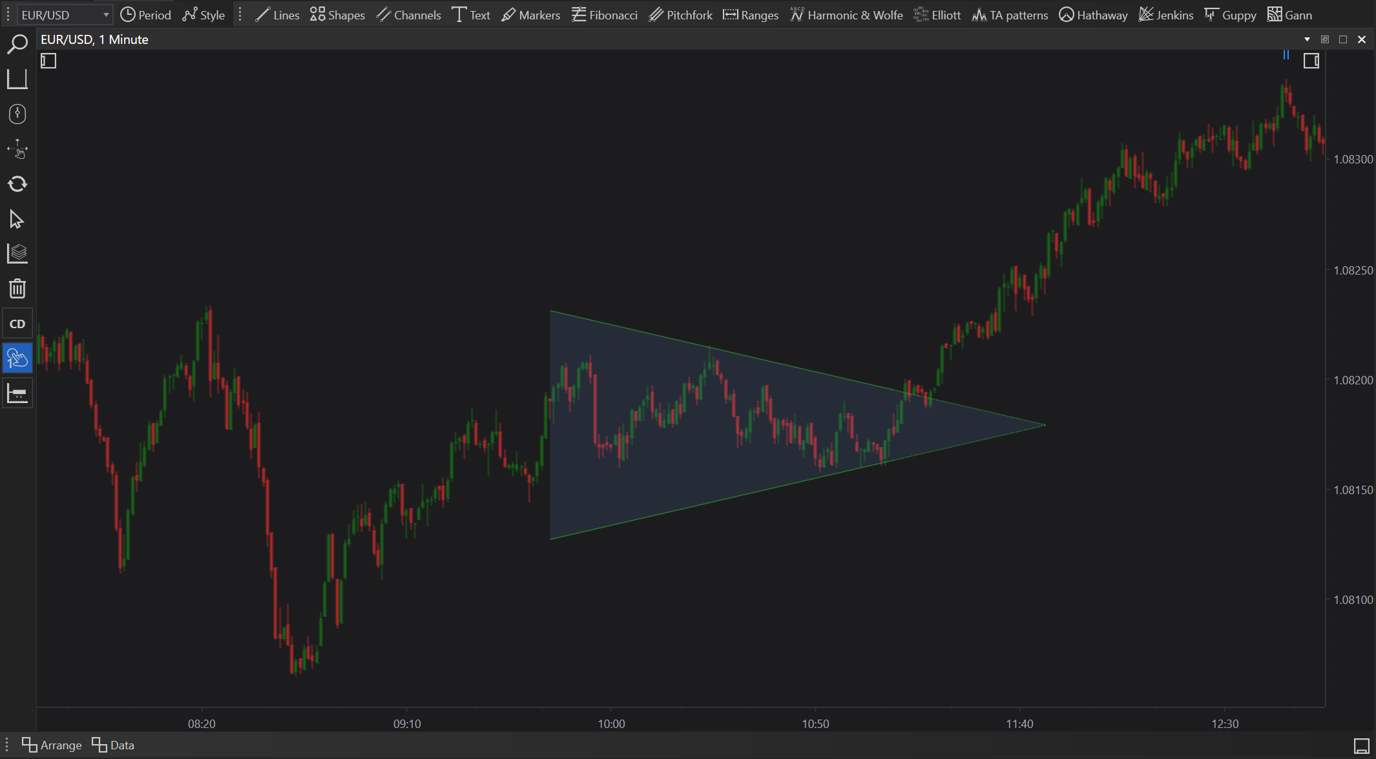Click the right panel toggle square on chart
Image resolution: width=1376 pixels, height=759 pixels.
(x=1311, y=61)
